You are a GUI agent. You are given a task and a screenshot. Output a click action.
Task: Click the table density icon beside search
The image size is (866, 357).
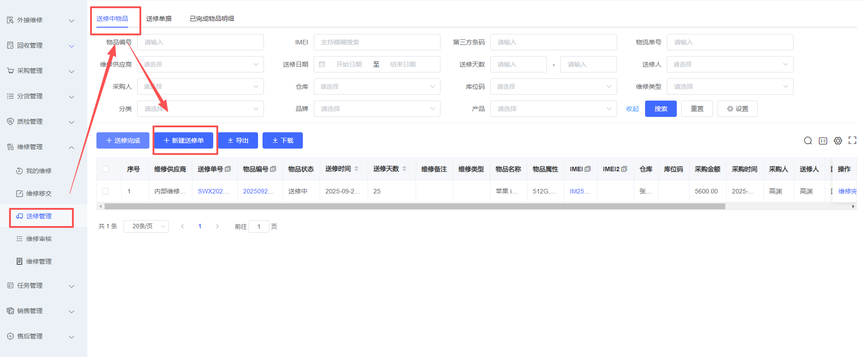click(823, 141)
